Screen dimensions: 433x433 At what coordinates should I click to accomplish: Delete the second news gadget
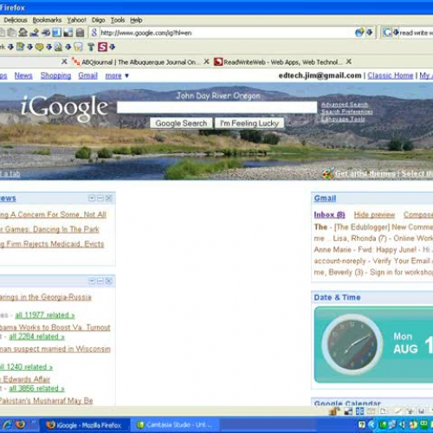click(x=109, y=281)
